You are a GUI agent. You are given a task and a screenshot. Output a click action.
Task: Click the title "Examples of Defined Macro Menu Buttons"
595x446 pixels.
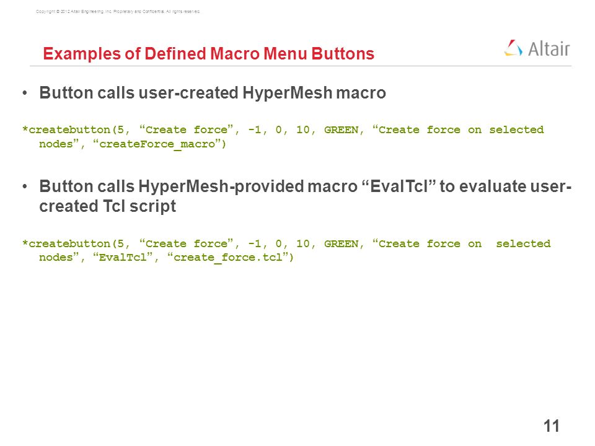click(208, 53)
